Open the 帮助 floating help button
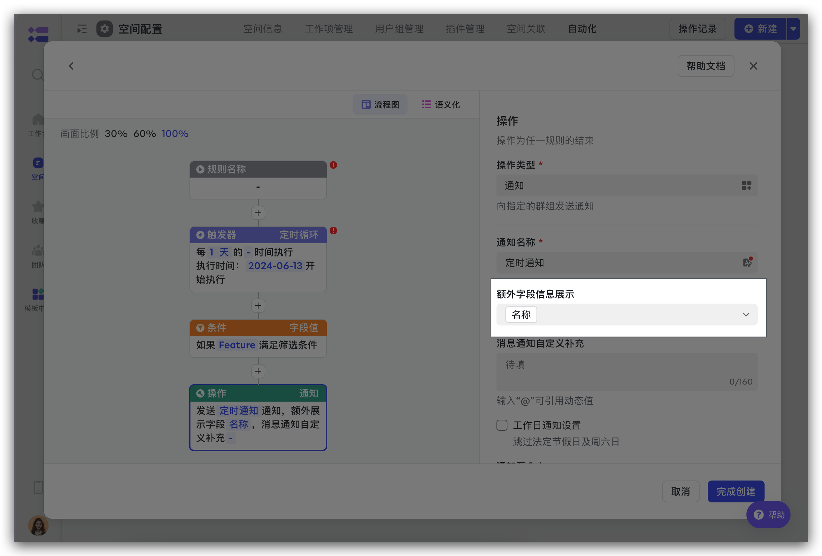Screen dimensions: 822x556 click(768, 515)
